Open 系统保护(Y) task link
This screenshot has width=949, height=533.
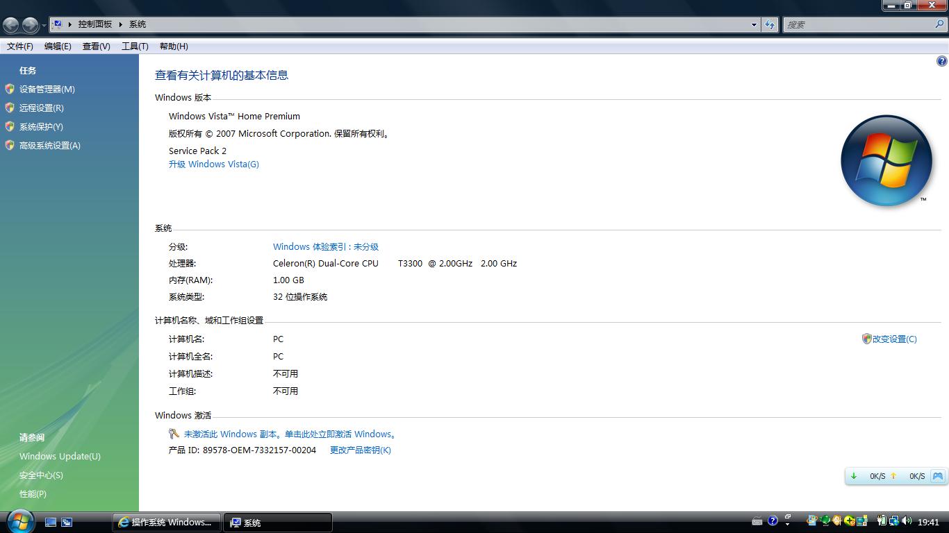pyautogui.click(x=41, y=126)
